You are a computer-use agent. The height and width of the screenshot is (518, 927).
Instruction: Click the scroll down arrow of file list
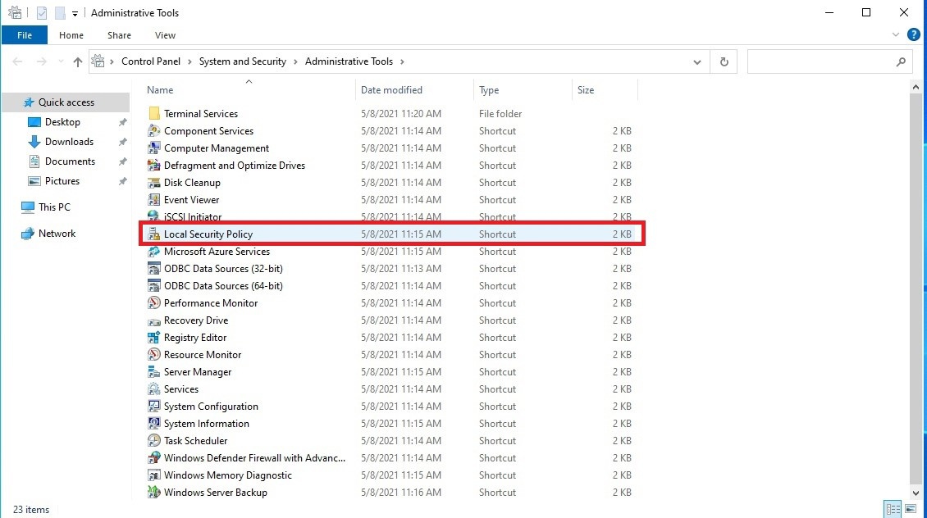tap(916, 493)
